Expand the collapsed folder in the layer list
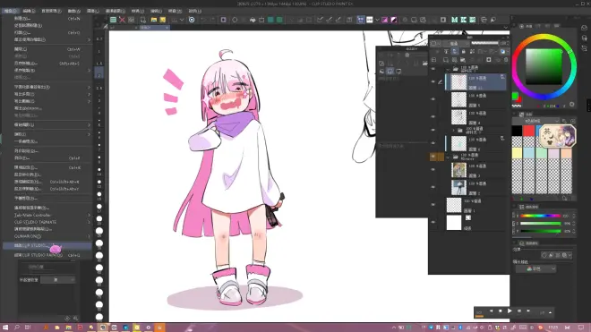 pyautogui.click(x=453, y=131)
